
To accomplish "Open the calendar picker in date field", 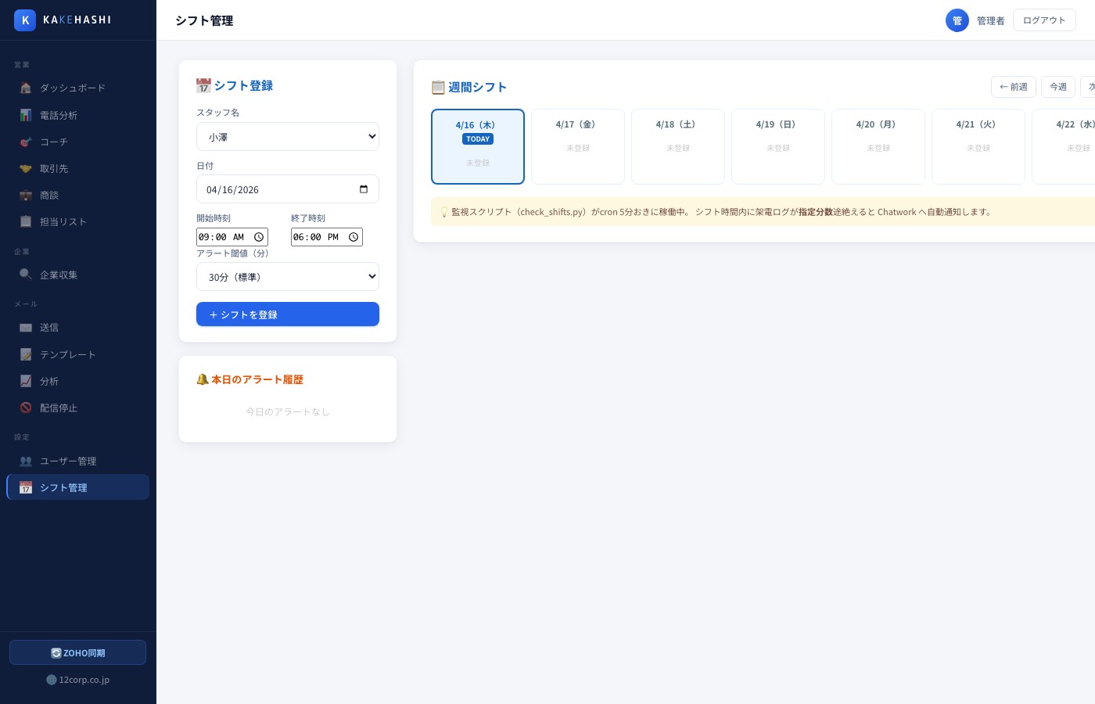I will (x=364, y=189).
